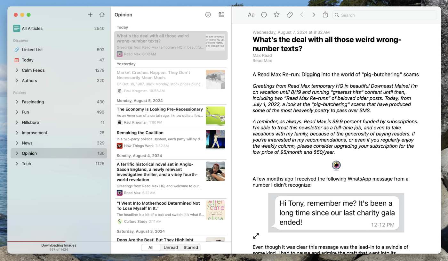Screen dimensions: 448x261
Task: Select the Today label in sidebar
Action: [28, 60]
